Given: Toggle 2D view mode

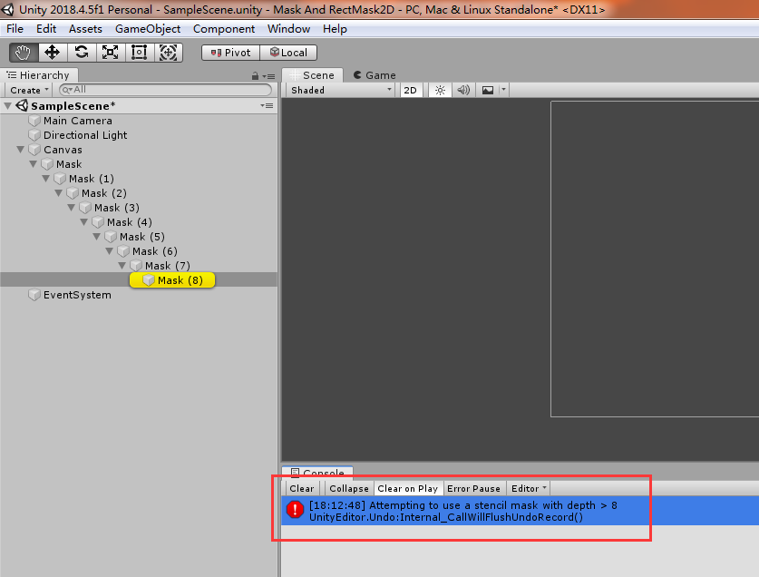Looking at the screenshot, I should tap(411, 89).
